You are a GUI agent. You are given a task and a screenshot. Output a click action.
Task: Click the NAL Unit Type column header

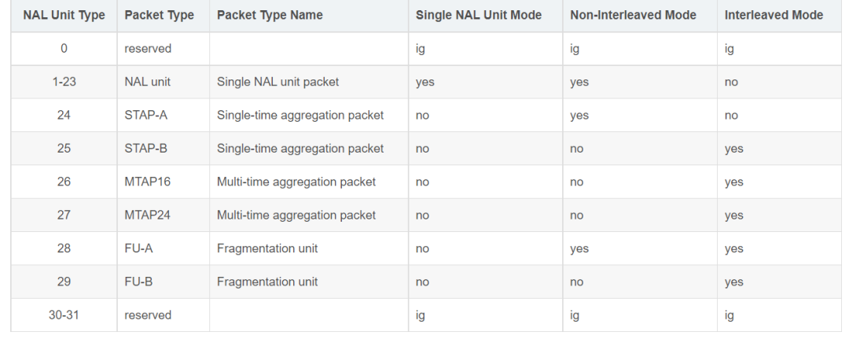(x=64, y=16)
